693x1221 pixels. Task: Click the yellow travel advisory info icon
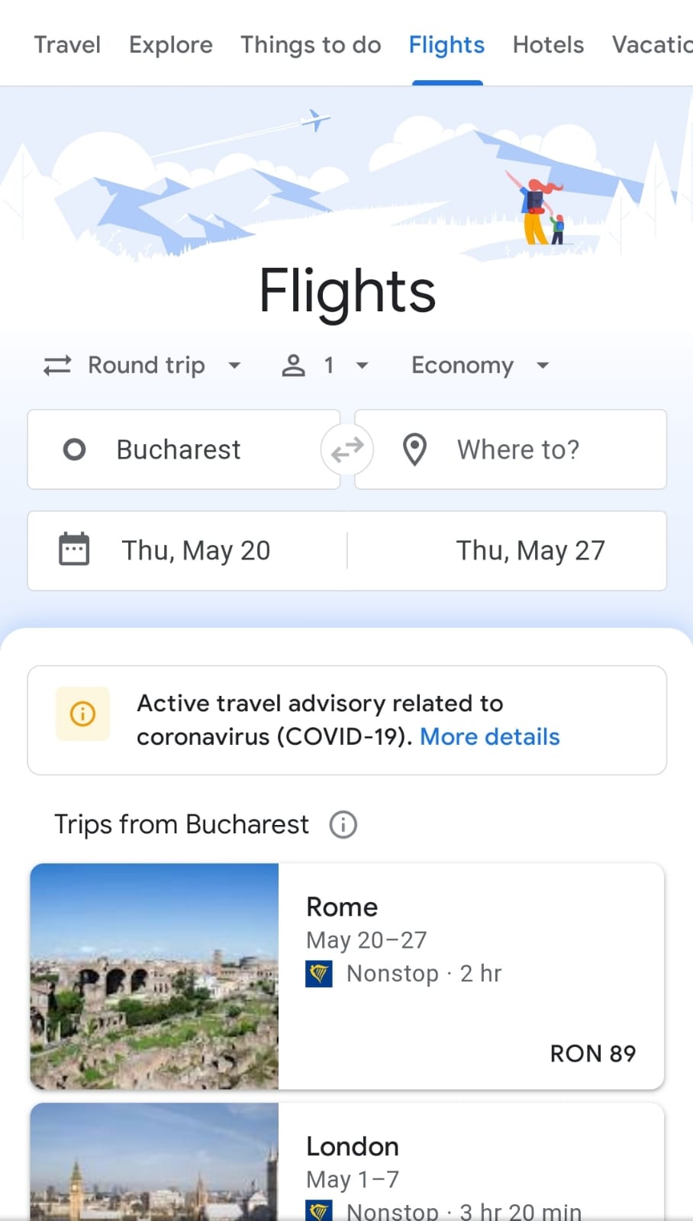click(82, 714)
